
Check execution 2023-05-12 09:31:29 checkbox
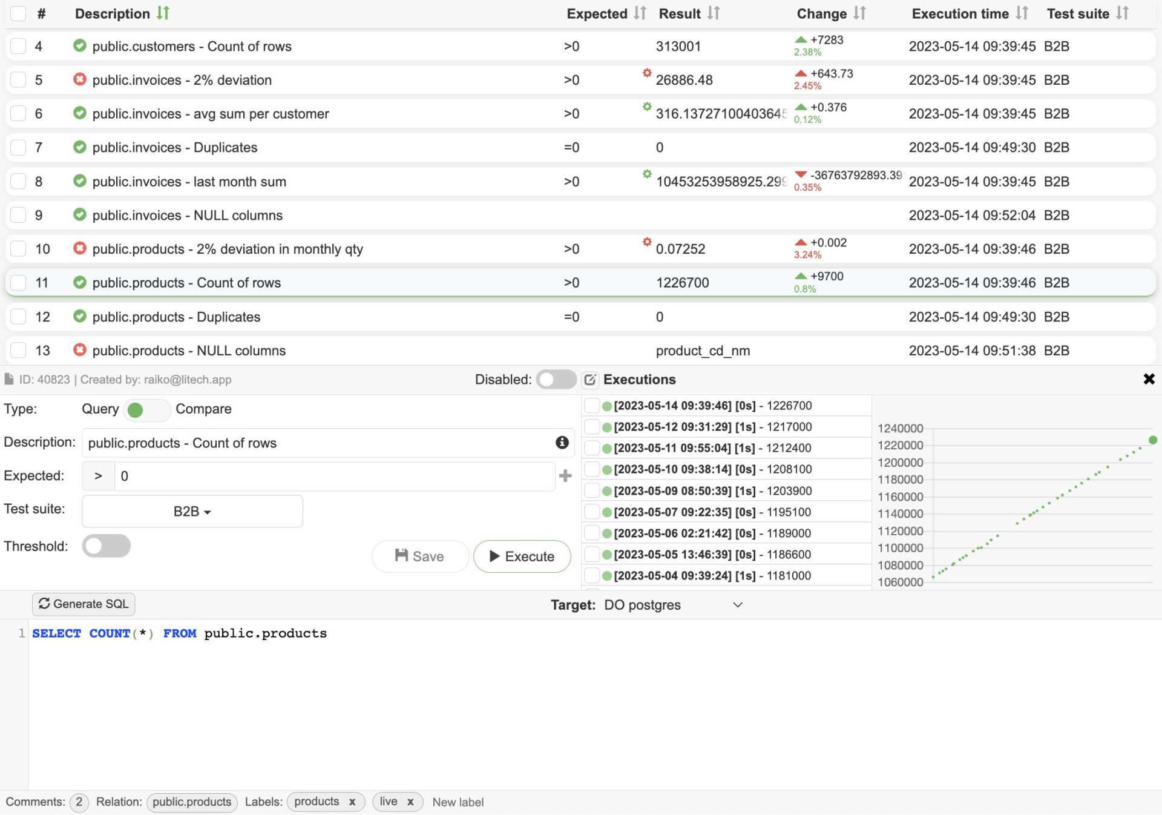592,427
